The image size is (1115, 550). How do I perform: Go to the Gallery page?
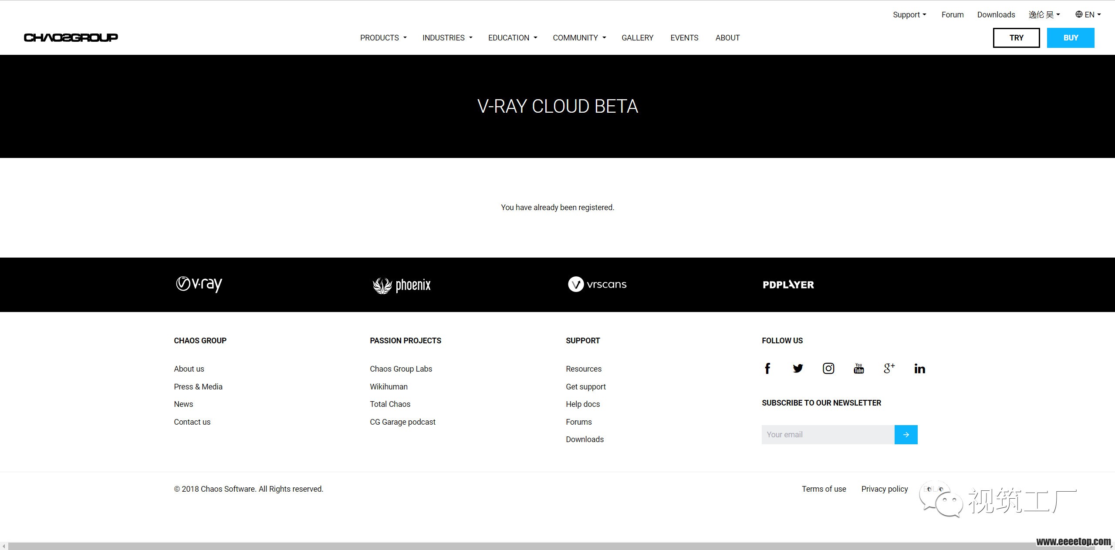coord(638,38)
